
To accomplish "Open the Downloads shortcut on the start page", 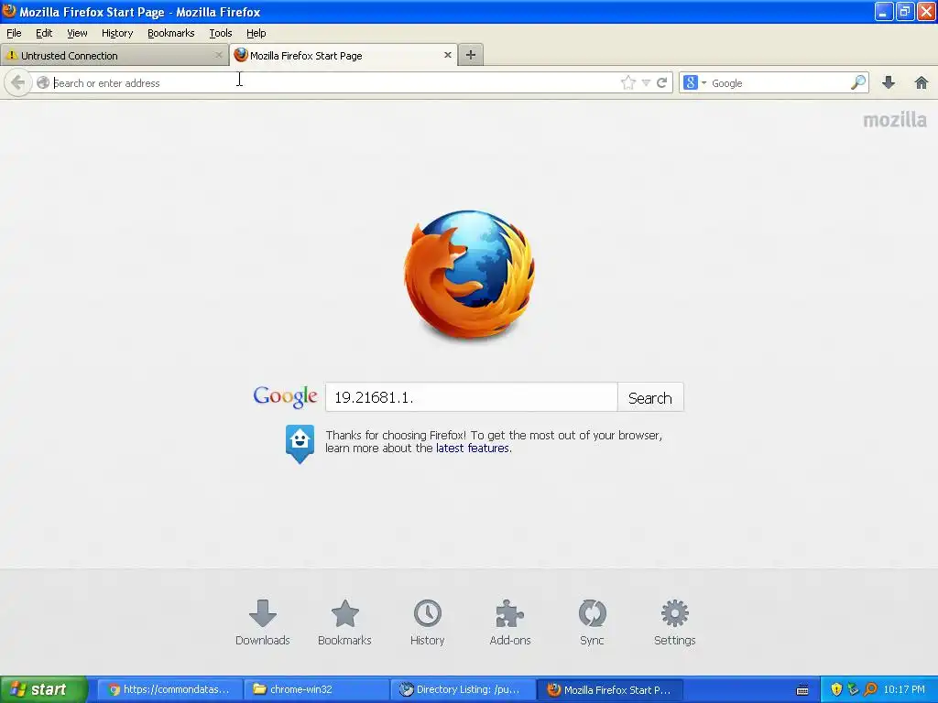I will (263, 622).
